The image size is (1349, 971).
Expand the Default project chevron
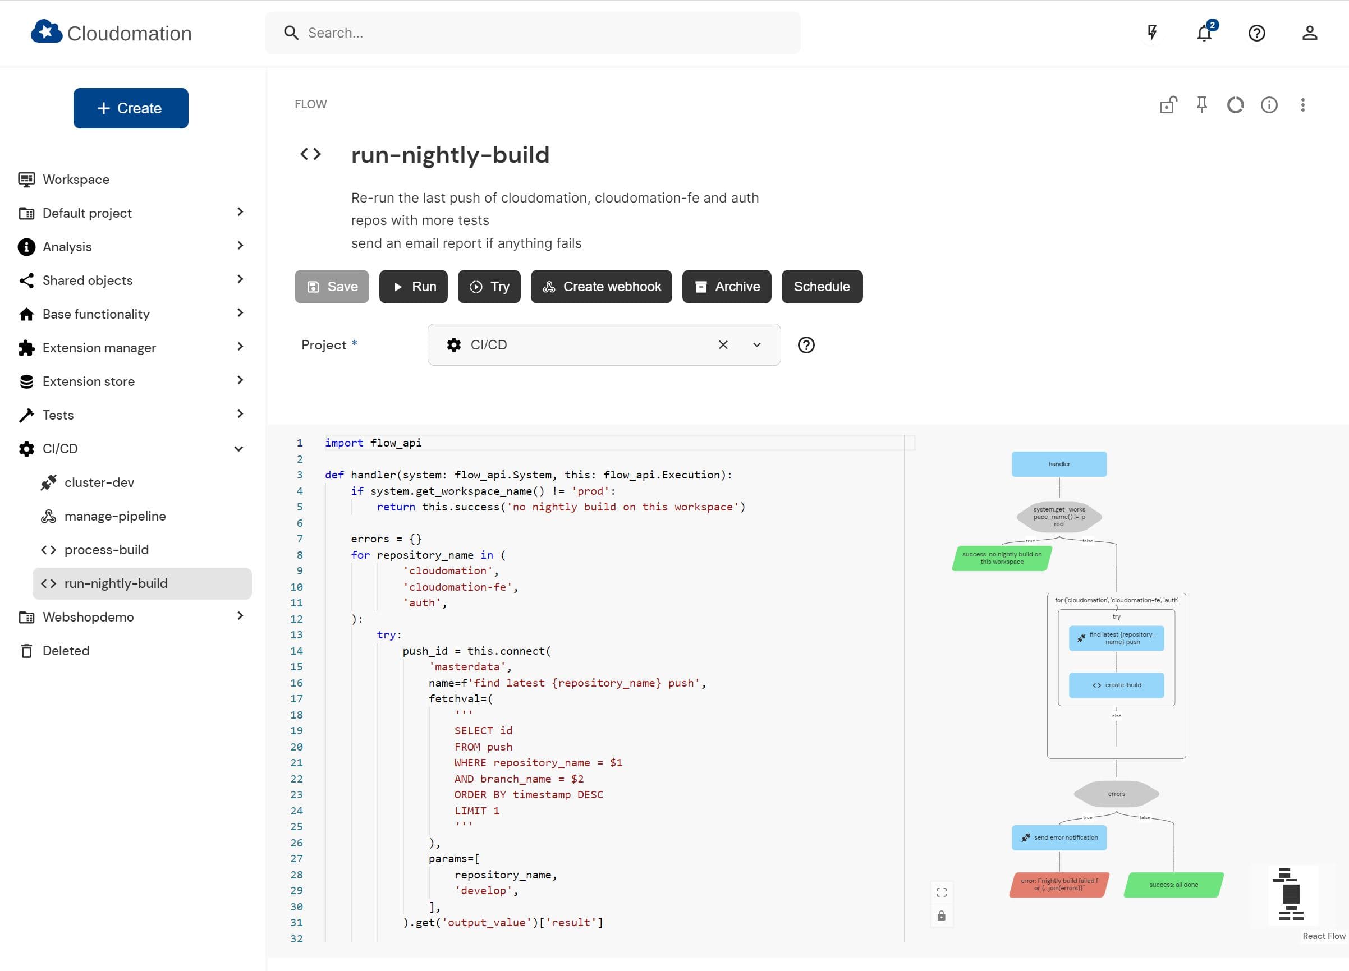coord(240,212)
